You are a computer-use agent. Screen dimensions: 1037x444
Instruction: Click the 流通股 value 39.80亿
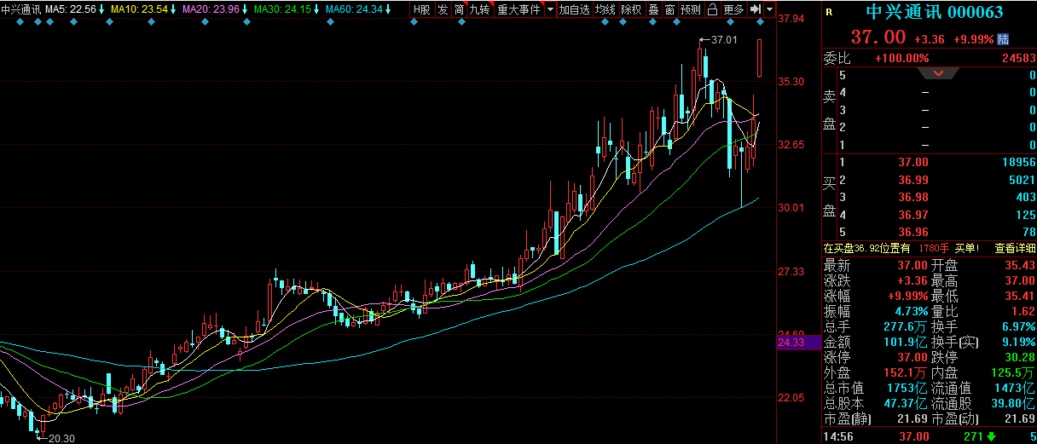point(1015,403)
